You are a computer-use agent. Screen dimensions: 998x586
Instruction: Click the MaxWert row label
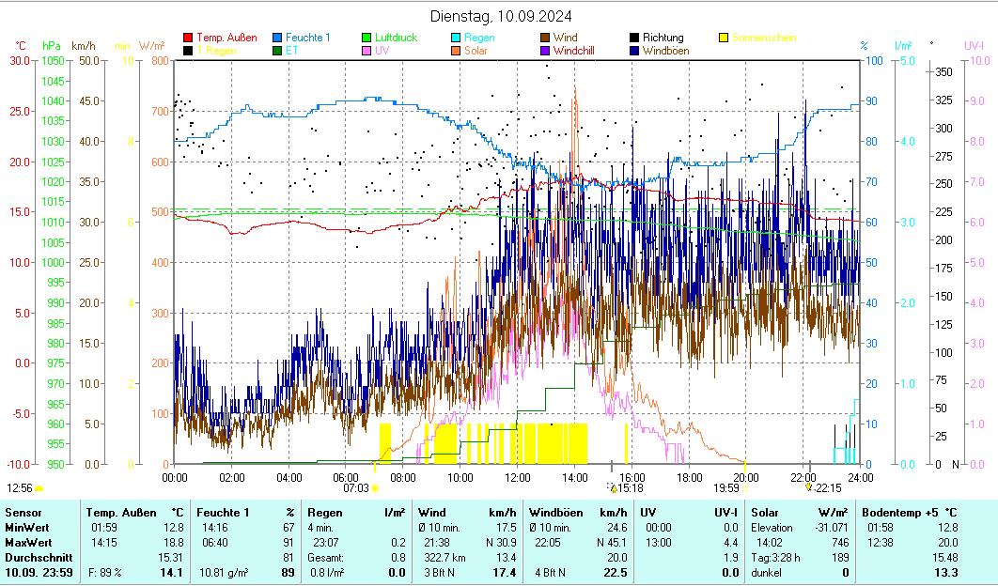26,543
